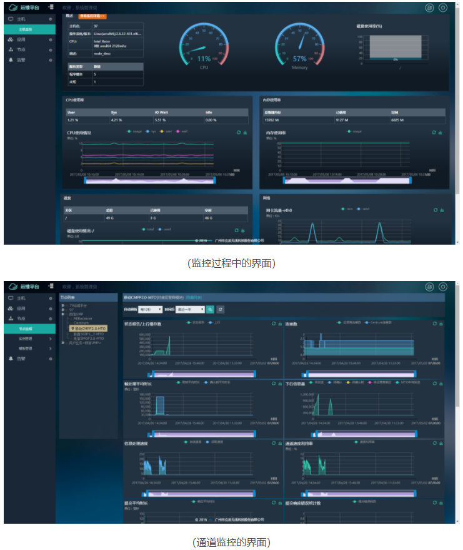Viewport: 463px width, 550px height.
Task: Expand the 用户业务 tree node
Action: (63, 343)
